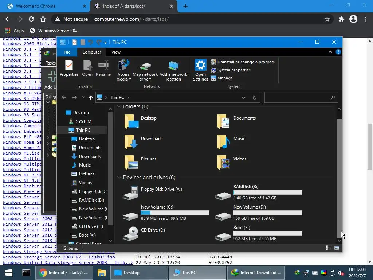Click quick access Properties checkmark icon
Viewport: 373px width, 280px height.
click(x=74, y=42)
